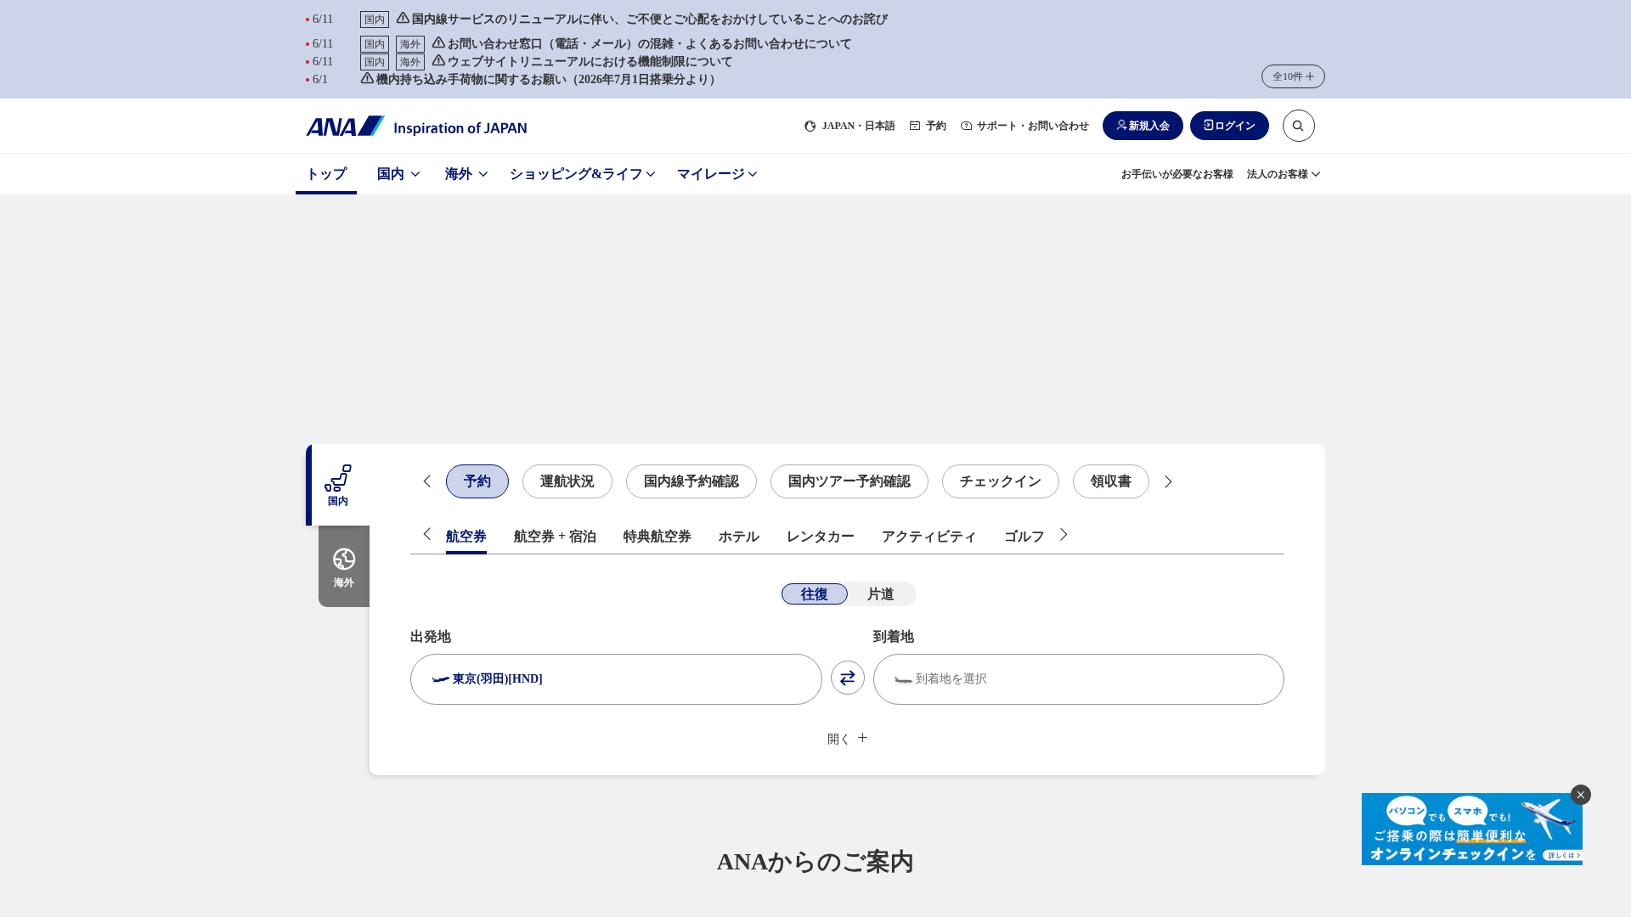Switch to レンタカー tab
The width and height of the screenshot is (1631, 917).
tap(821, 537)
